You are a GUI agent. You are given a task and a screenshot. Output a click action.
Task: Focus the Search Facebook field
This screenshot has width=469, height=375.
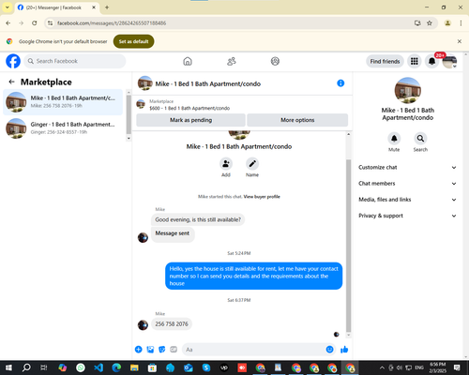[x=75, y=61]
